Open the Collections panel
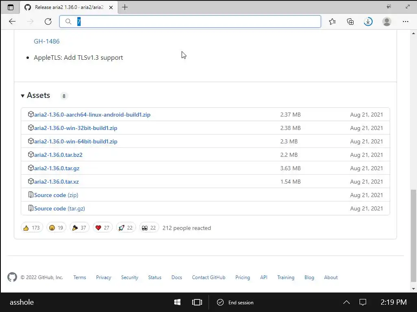 [350, 22]
